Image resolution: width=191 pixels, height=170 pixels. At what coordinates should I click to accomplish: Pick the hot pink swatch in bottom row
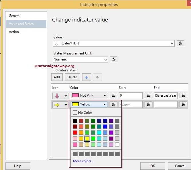click(75, 145)
